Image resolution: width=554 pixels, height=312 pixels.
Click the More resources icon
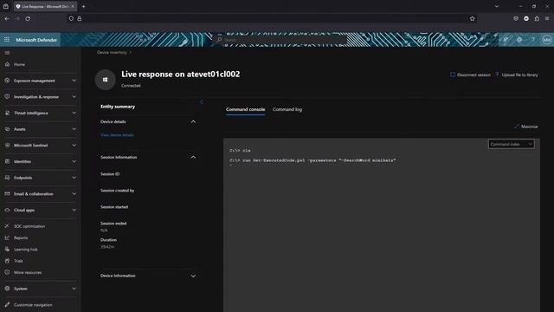point(7,272)
